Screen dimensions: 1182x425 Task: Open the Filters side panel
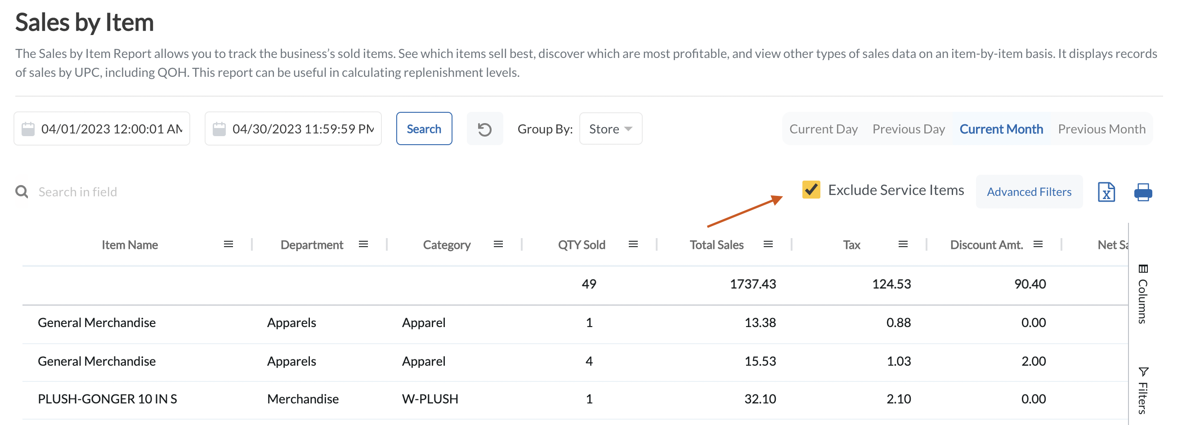tap(1142, 390)
